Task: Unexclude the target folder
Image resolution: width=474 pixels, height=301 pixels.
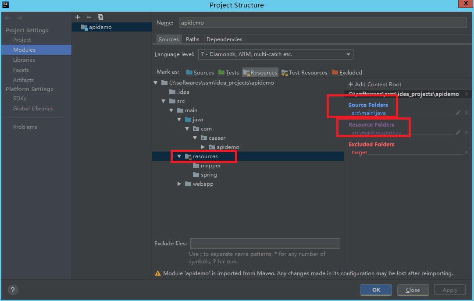Action: pyautogui.click(x=467, y=152)
